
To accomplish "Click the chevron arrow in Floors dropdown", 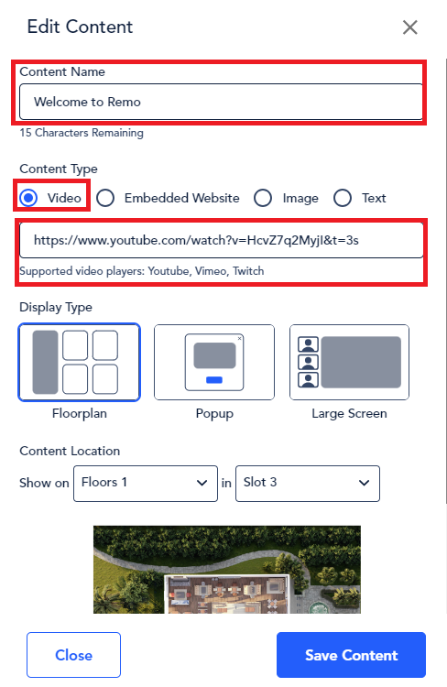I will coord(202,483).
